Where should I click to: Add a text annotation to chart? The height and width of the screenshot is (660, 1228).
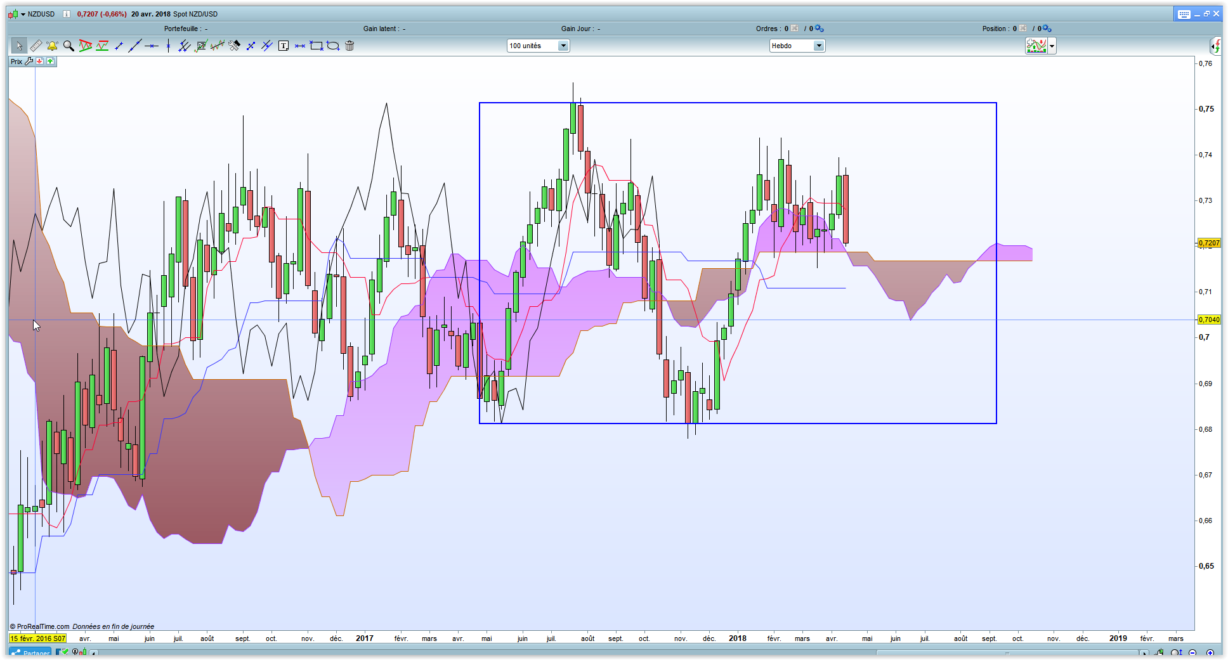(x=284, y=46)
